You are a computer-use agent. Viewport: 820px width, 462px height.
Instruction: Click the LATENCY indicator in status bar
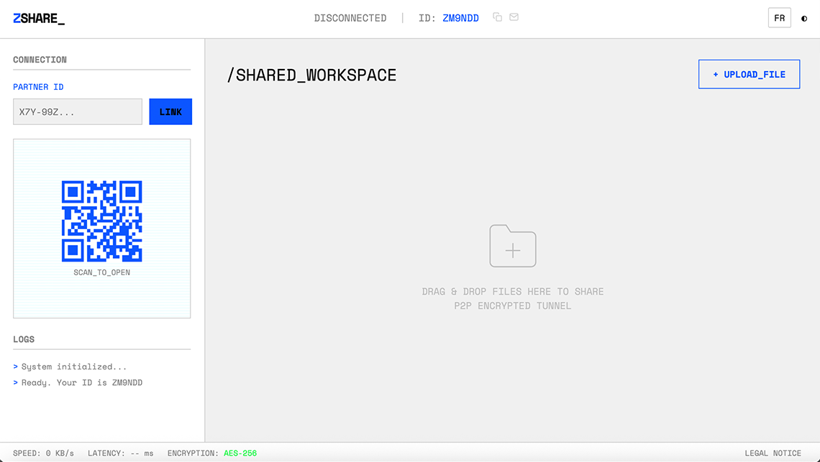point(118,453)
